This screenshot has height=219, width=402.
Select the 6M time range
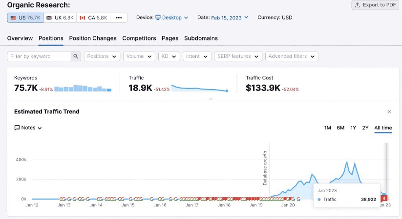(340, 128)
